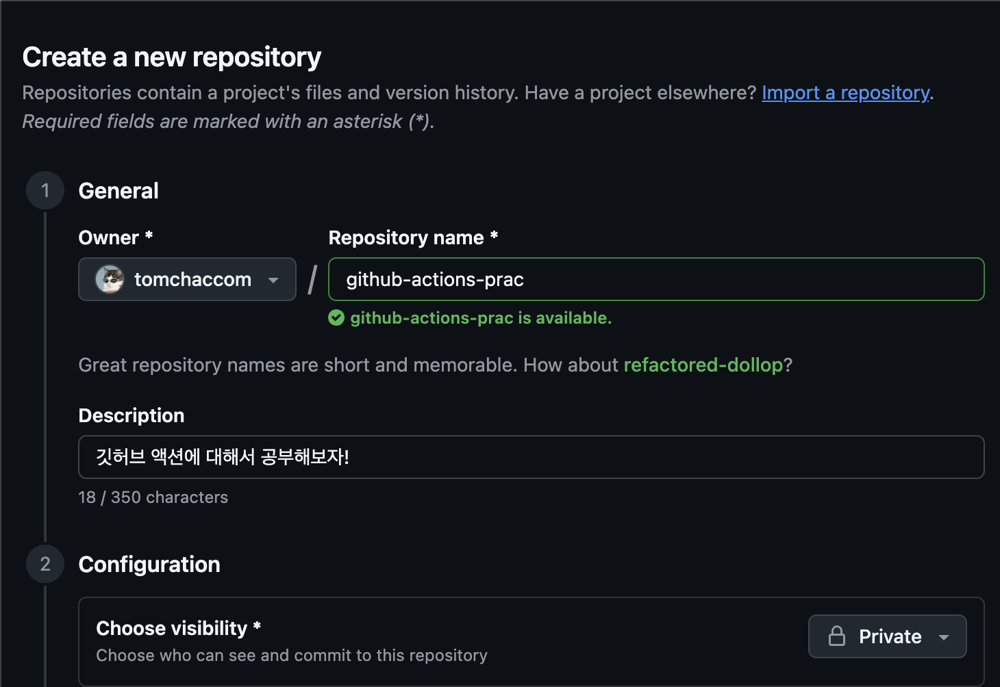Click the Configuration section heading
The height and width of the screenshot is (687, 1000).
tap(149, 565)
